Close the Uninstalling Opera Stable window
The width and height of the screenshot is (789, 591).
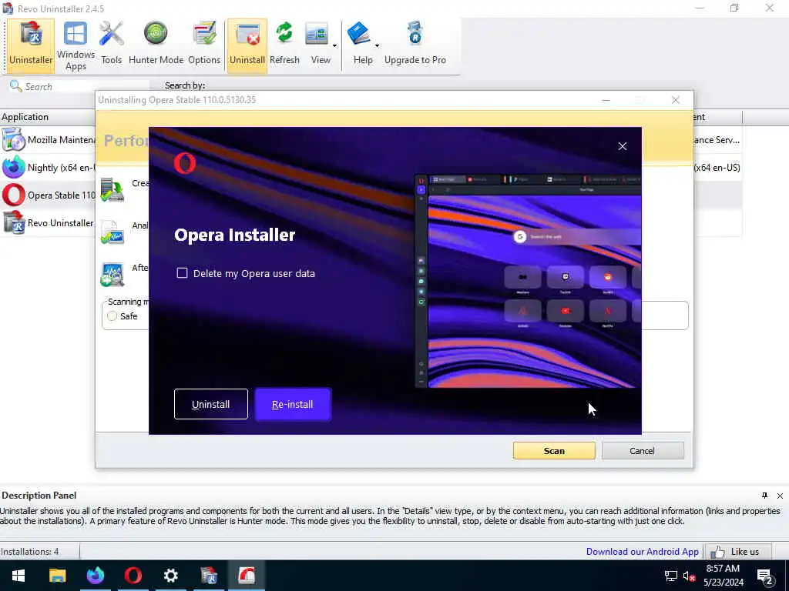[x=676, y=100]
